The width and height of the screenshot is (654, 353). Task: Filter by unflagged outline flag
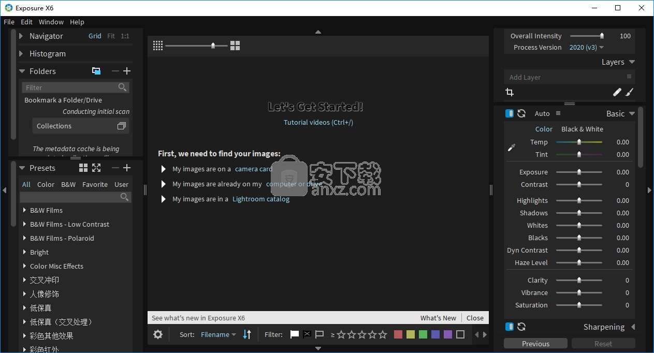319,334
